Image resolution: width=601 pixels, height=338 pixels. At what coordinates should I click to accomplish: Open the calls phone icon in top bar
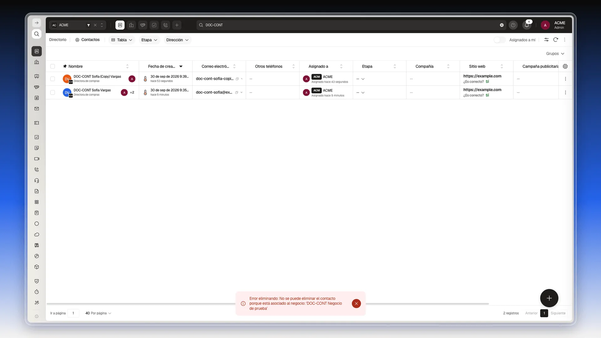pos(166,25)
